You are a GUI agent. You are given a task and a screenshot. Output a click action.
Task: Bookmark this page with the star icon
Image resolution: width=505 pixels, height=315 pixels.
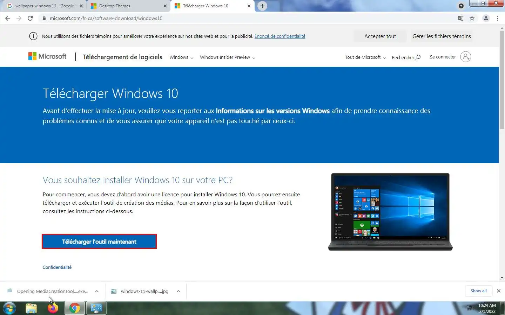pyautogui.click(x=472, y=18)
